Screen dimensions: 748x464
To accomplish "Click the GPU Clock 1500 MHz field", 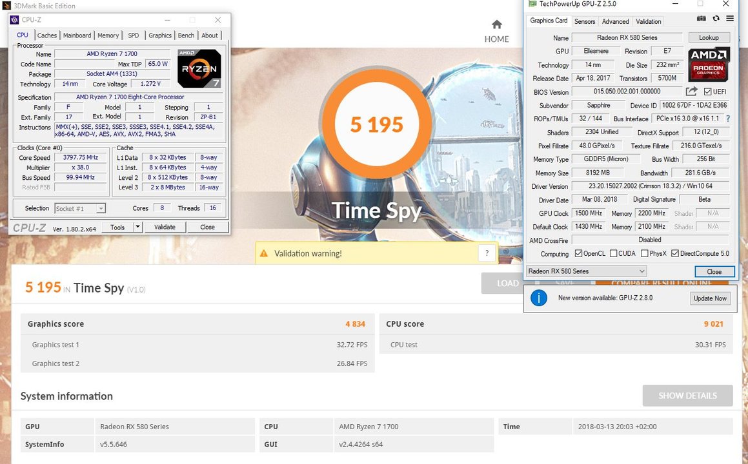I will [588, 213].
